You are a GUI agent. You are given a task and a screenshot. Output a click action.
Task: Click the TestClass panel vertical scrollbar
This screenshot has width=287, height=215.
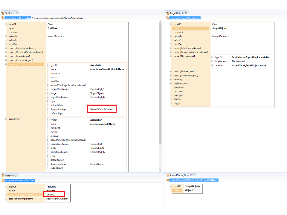[160, 90]
